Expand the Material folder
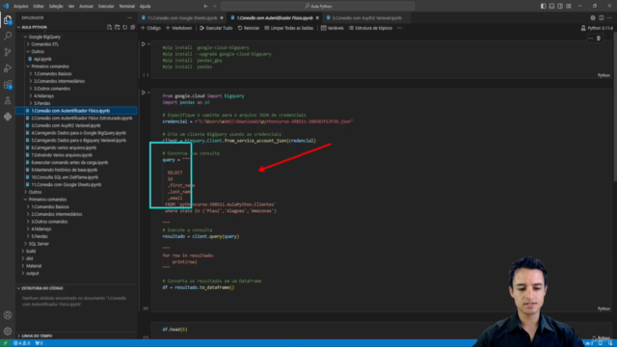 click(x=34, y=266)
